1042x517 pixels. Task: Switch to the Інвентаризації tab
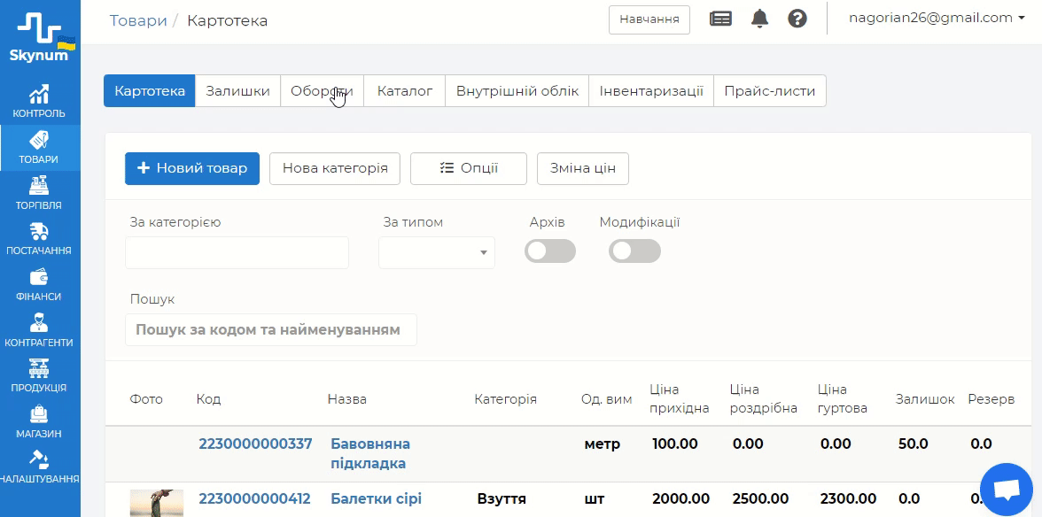click(651, 91)
